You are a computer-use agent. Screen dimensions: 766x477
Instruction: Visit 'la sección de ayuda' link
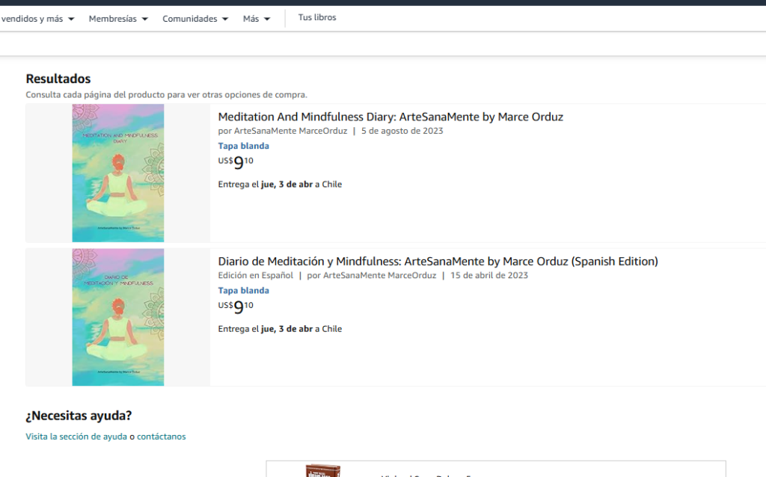coord(76,437)
